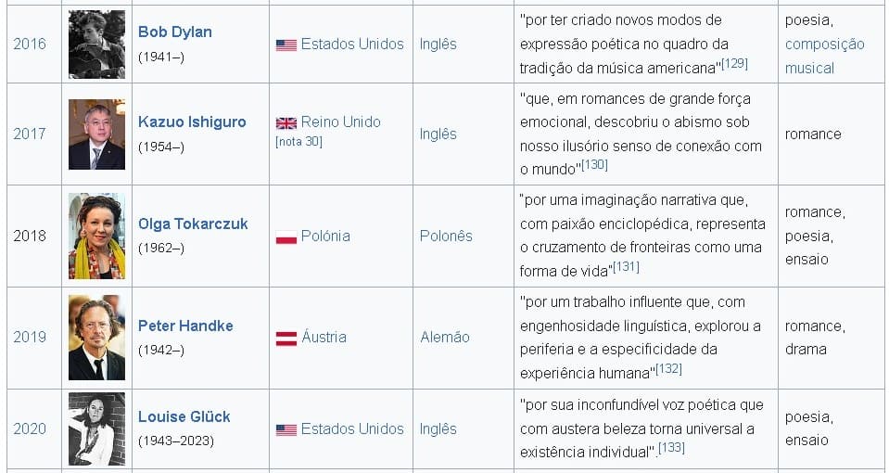Open the 'nota 30' note reference
Image resolution: width=889 pixels, height=473 pixels.
(x=298, y=141)
